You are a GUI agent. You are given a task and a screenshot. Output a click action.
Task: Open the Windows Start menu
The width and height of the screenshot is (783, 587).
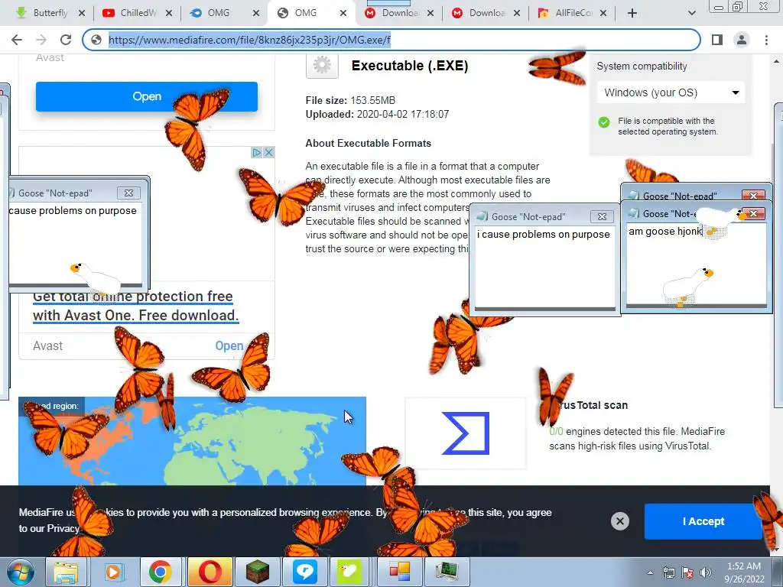[20, 572]
